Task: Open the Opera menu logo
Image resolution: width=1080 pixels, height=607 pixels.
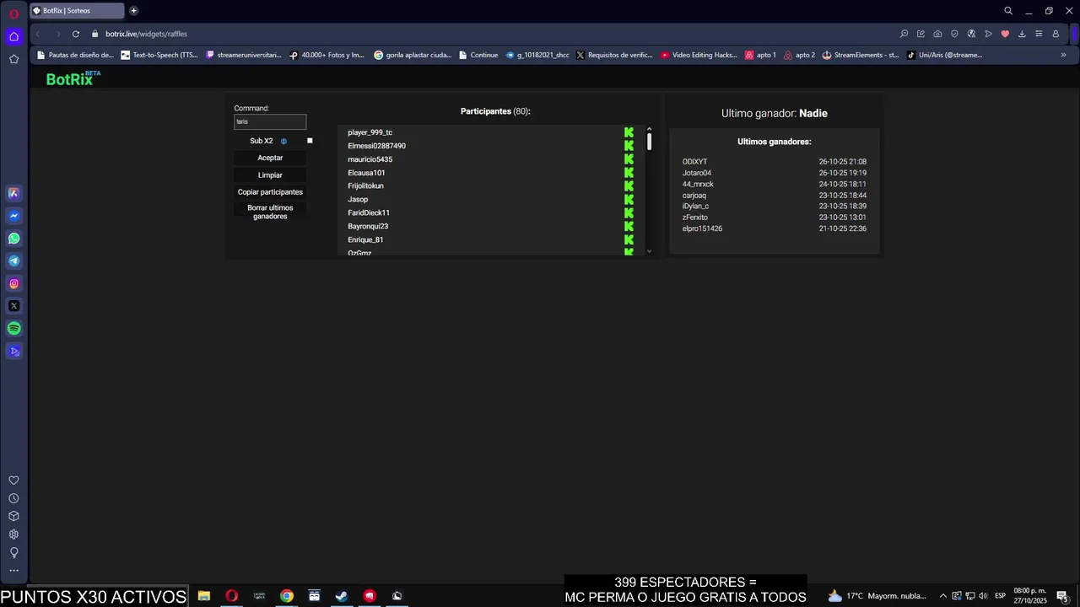Action: (x=13, y=13)
